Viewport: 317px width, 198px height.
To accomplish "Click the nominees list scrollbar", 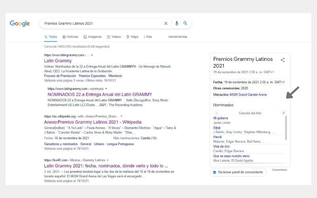I will tap(286, 128).
